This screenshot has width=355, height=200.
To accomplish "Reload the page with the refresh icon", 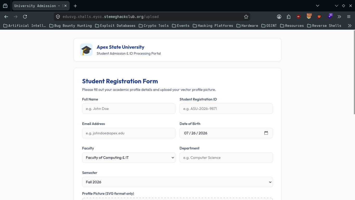I will pos(25,17).
